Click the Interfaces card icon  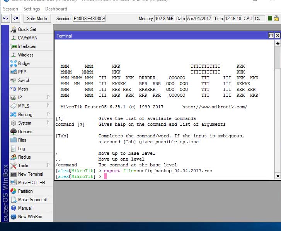coord(14,46)
